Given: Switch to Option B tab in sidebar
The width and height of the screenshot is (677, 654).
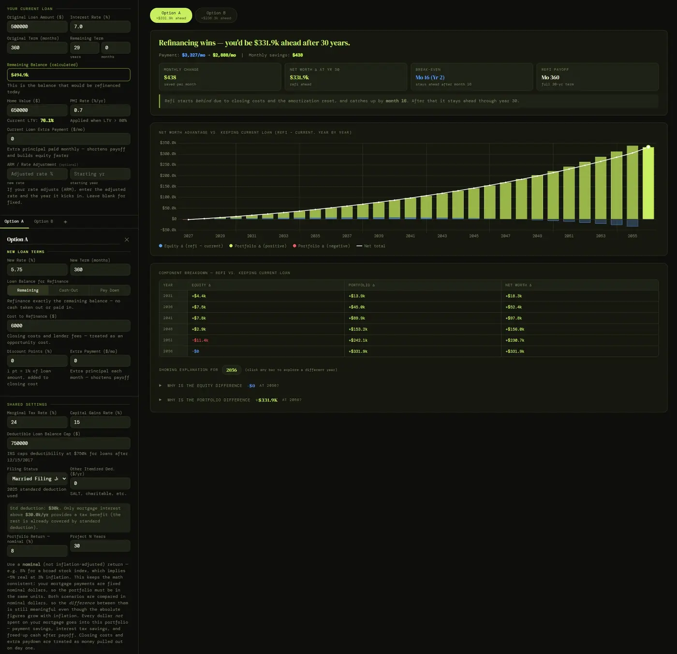Looking at the screenshot, I should pos(44,222).
